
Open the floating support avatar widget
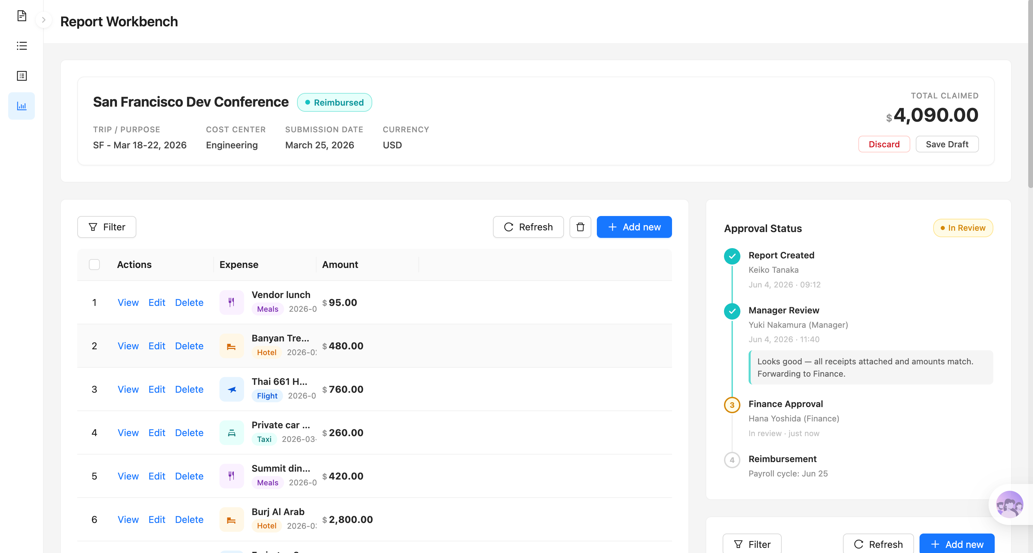1009,504
